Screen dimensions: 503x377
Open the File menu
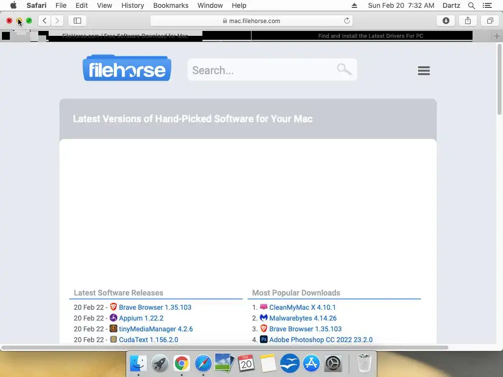click(60, 5)
